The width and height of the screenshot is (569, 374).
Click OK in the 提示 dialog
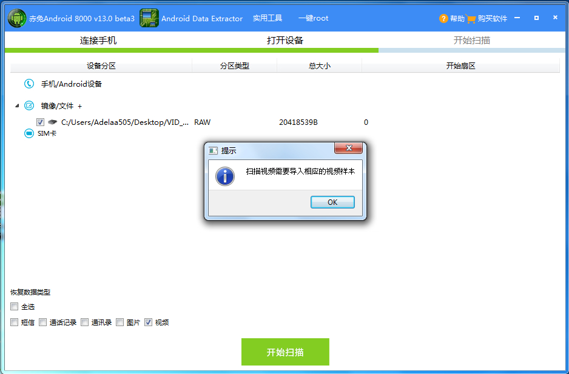point(332,202)
